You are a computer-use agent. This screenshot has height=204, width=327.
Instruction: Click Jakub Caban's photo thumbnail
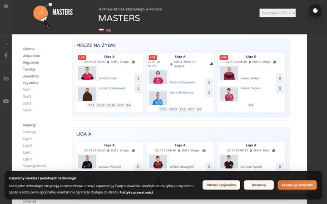click(x=87, y=73)
